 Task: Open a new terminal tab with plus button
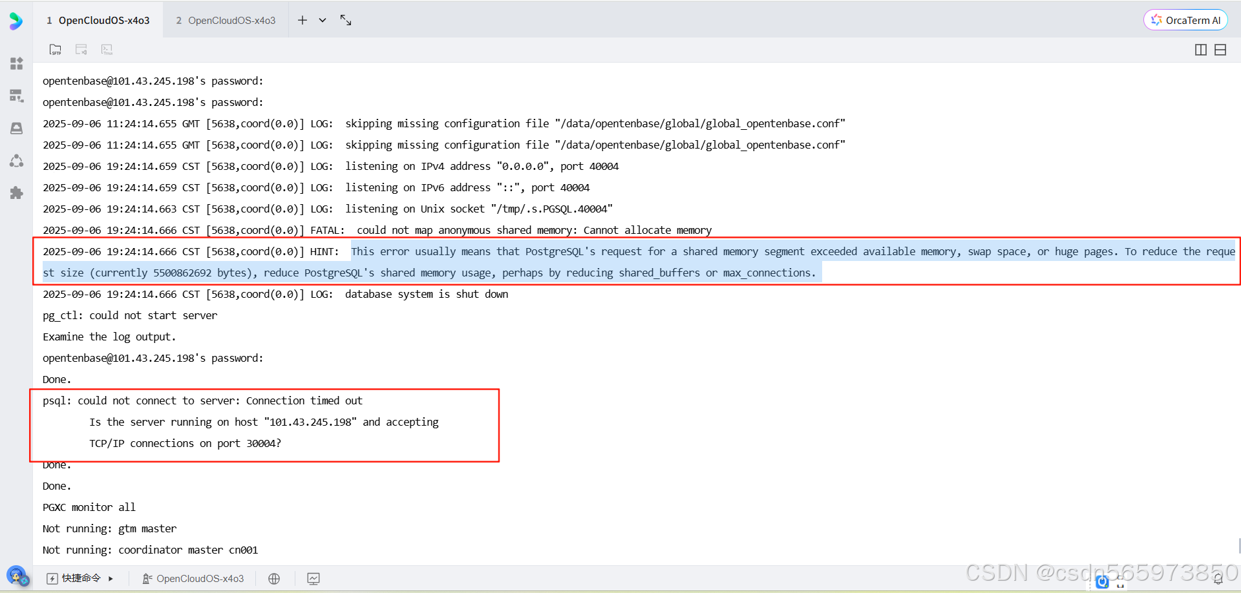[x=302, y=20]
